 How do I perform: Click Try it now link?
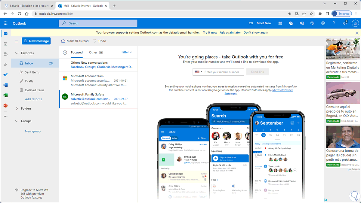(210, 32)
